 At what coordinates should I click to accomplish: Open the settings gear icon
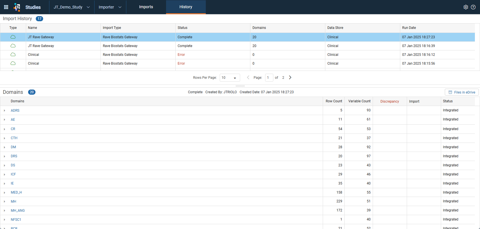pos(466,7)
